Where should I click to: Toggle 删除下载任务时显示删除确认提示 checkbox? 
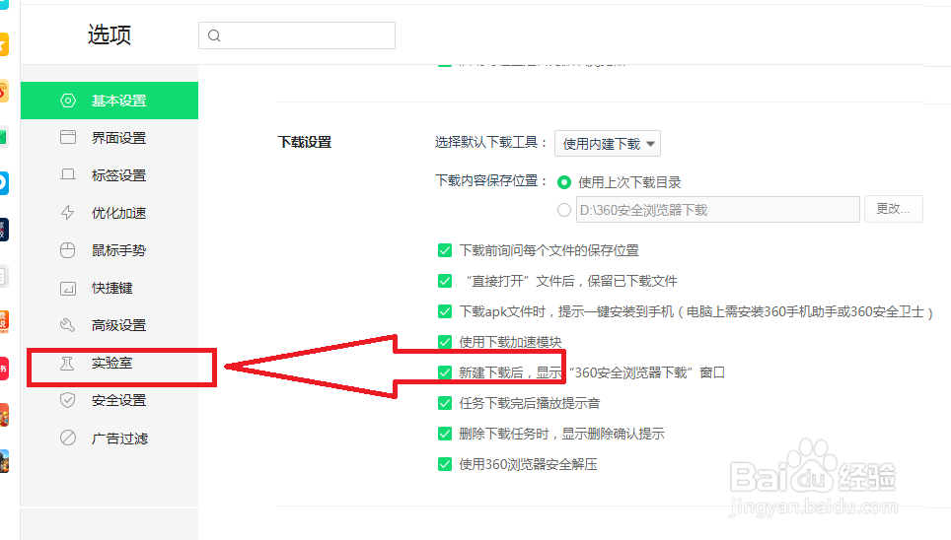[x=445, y=434]
